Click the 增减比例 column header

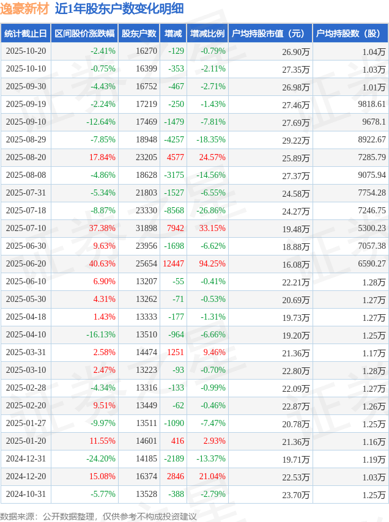[207, 34]
